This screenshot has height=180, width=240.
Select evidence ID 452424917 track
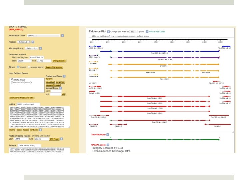coord(118,124)
